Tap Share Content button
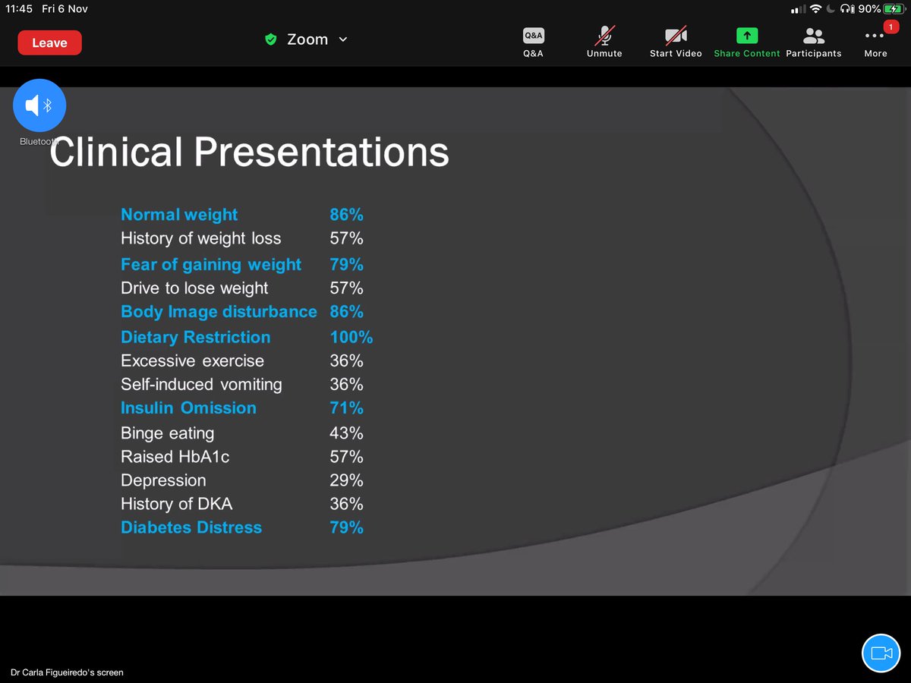The width and height of the screenshot is (911, 683). [x=747, y=42]
